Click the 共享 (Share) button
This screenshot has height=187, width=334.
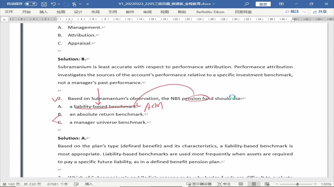[320, 12]
